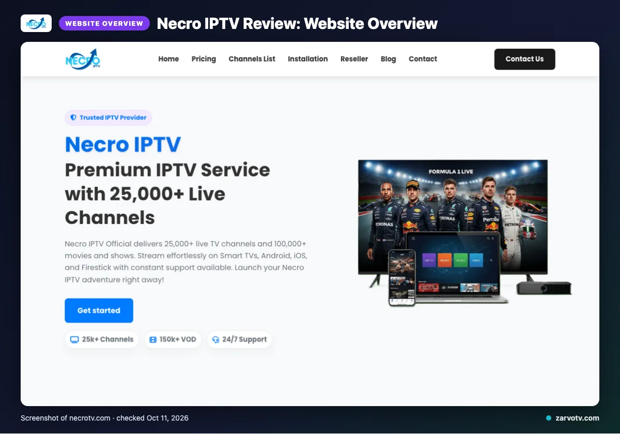Viewport: 620px width, 434px height.
Task: Select Installation in the navigation bar
Action: (x=308, y=59)
